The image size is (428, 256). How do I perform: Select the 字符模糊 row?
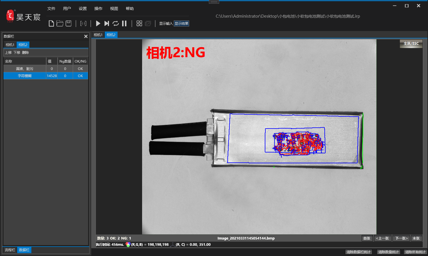pyautogui.click(x=46, y=76)
